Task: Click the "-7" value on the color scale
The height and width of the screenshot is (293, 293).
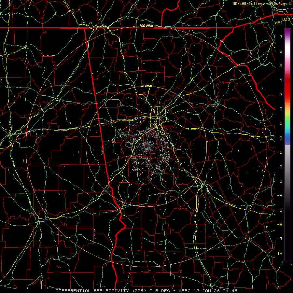Action: tap(280, 239)
